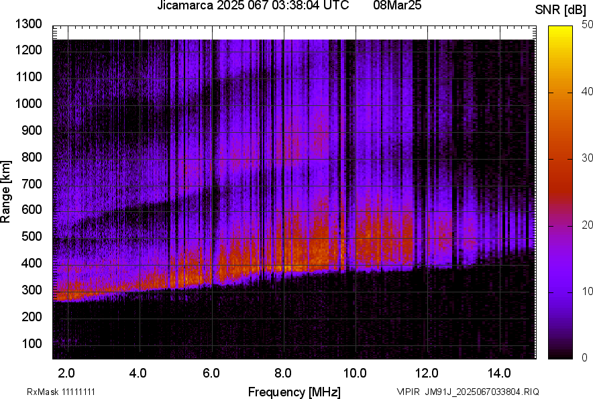593x399 pixels.
Task: Click the colorbar tick label '10'
Action: tap(588, 291)
